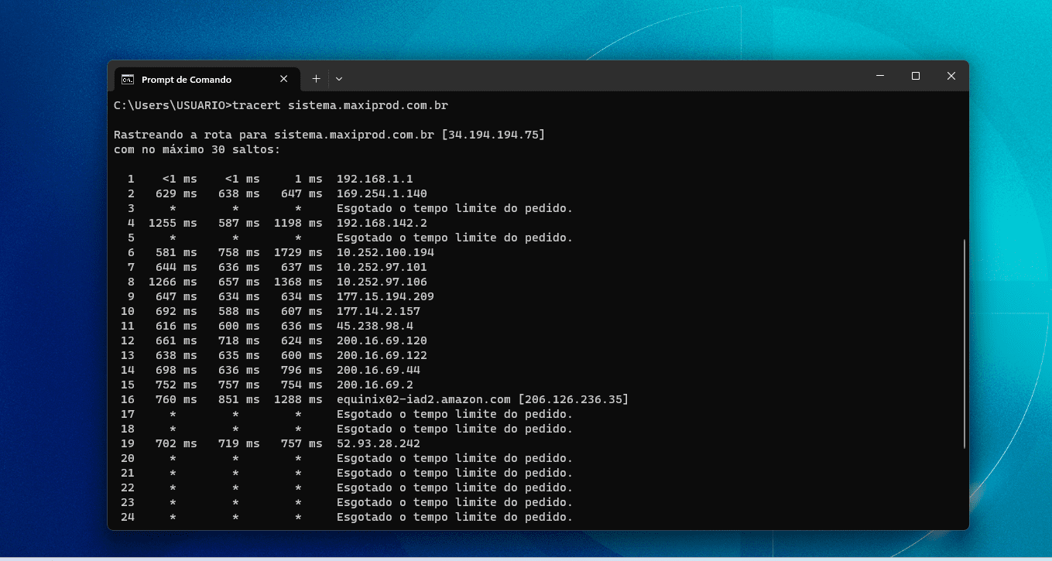Close the terminal window
This screenshot has width=1052, height=561.
(x=951, y=76)
